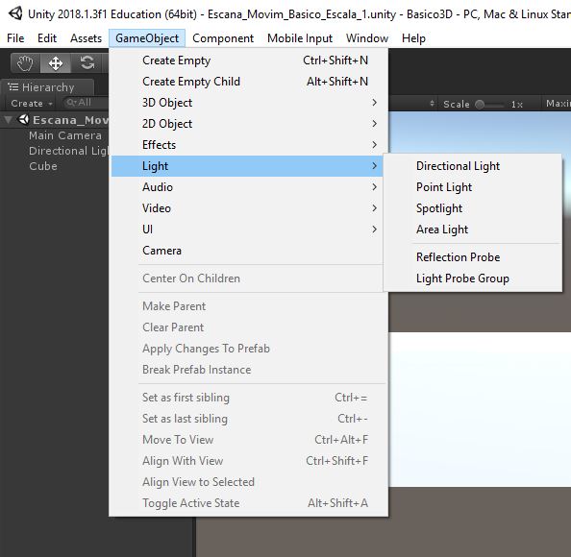Choose Create Empty from GameObject menu
Image resolution: width=571 pixels, height=557 pixels.
coord(247,61)
